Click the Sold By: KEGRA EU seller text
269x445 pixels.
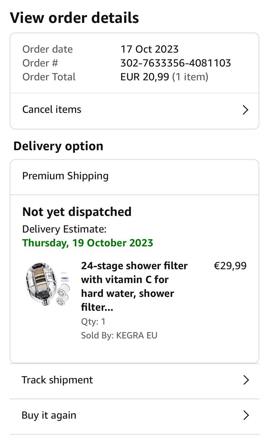(x=119, y=335)
